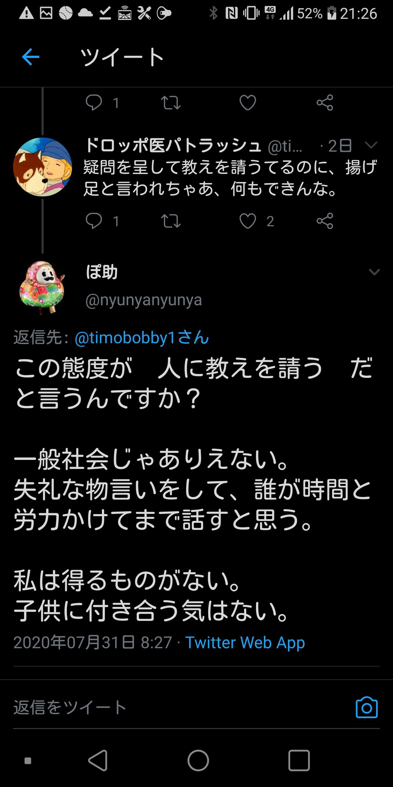The width and height of the screenshot is (393, 787).
Task: Retweet ドロッポ医パトラッシュ's tweet
Action: point(171,221)
